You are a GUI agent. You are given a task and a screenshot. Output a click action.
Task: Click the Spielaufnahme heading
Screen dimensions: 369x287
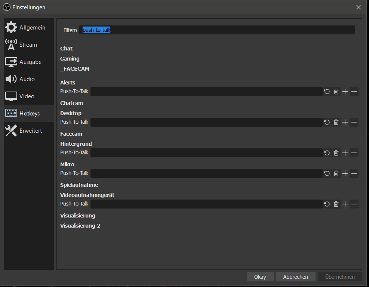point(79,185)
